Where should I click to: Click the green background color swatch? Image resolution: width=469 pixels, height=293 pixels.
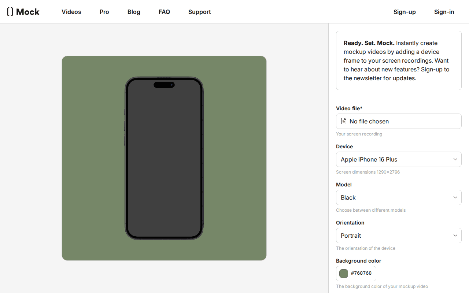[x=344, y=273]
